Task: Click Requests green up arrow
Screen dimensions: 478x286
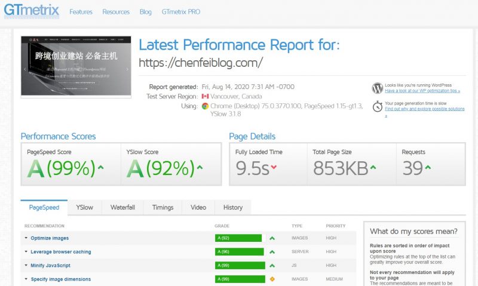Action: pos(428,167)
